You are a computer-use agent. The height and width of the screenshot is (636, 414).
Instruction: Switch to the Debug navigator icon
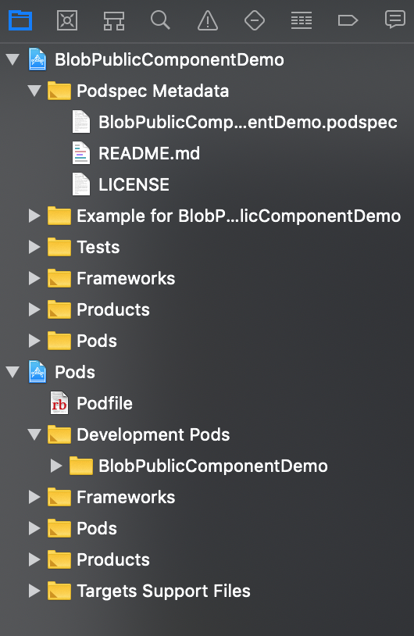pyautogui.click(x=302, y=20)
